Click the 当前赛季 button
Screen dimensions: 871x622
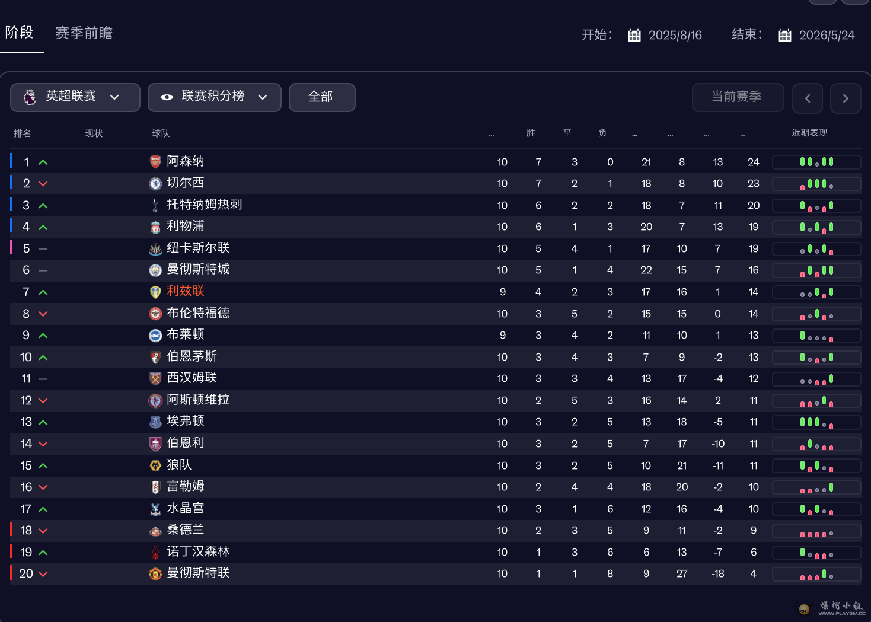[x=737, y=97]
